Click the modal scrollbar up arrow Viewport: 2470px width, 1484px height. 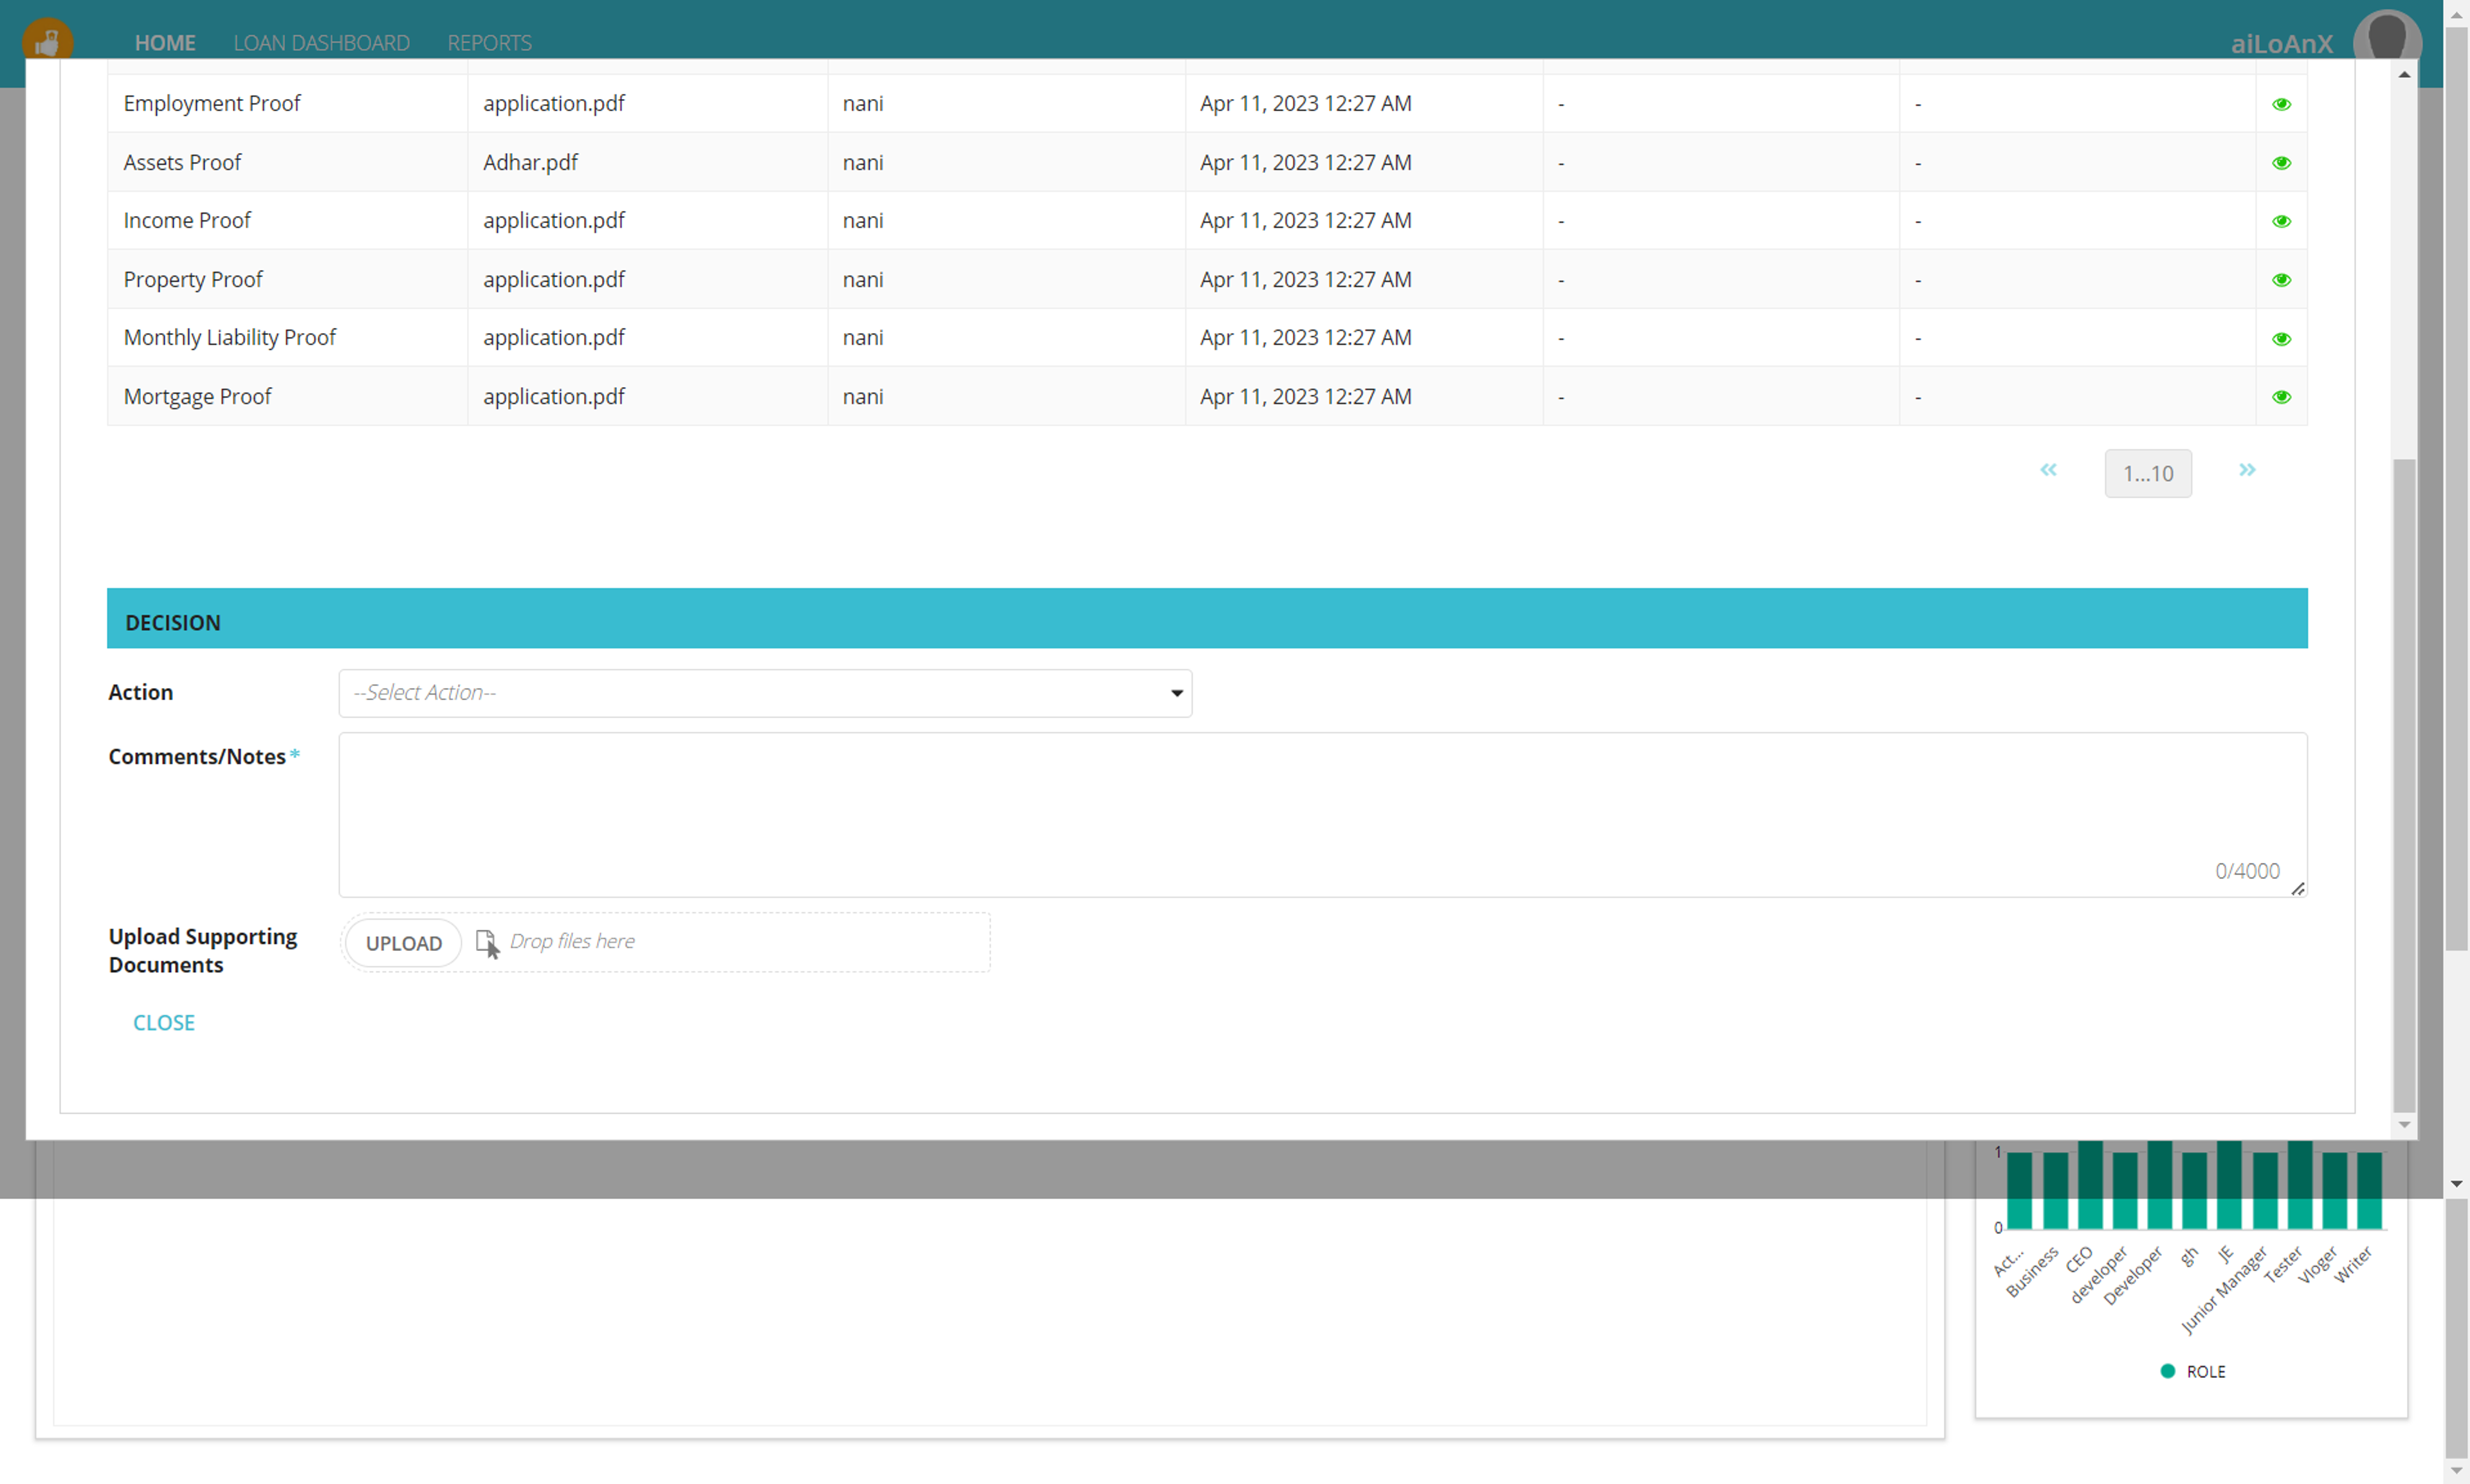(x=2404, y=74)
